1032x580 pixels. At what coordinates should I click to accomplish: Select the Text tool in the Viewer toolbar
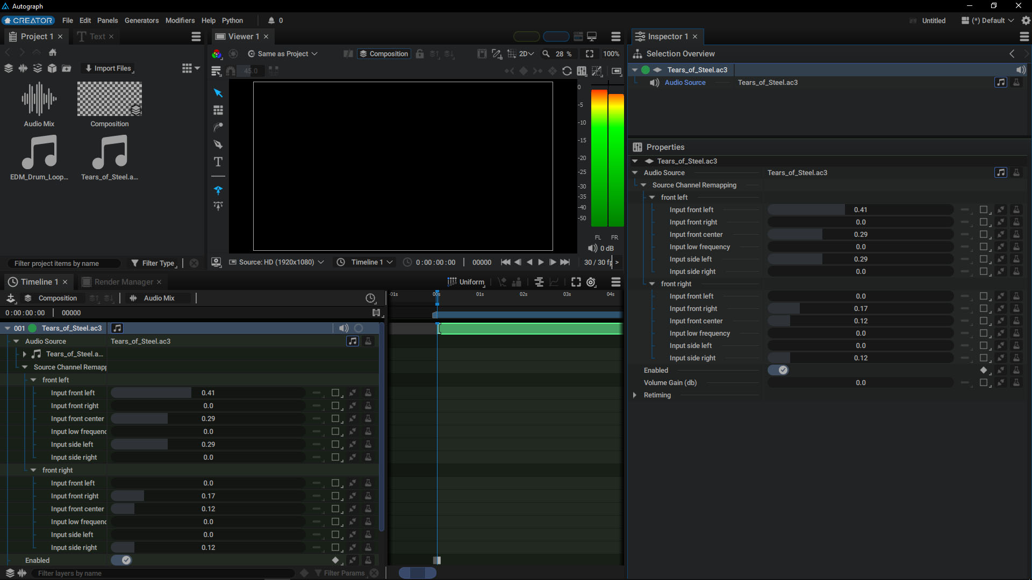(x=218, y=162)
